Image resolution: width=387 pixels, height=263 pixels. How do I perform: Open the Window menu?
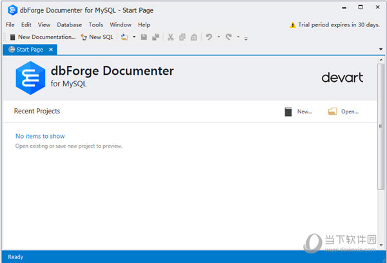click(121, 24)
